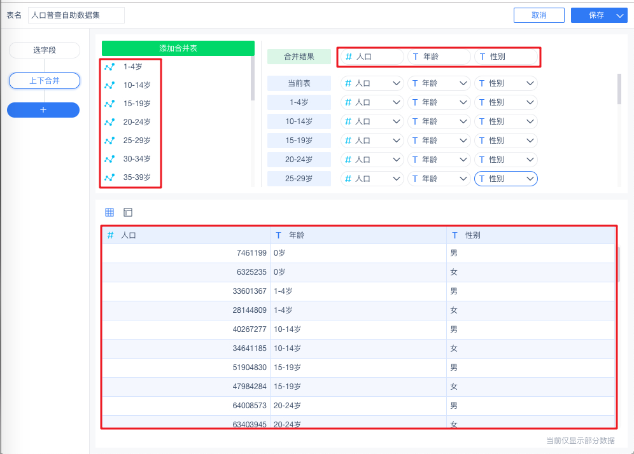Click the 20-24岁 mapping row label

299,159
